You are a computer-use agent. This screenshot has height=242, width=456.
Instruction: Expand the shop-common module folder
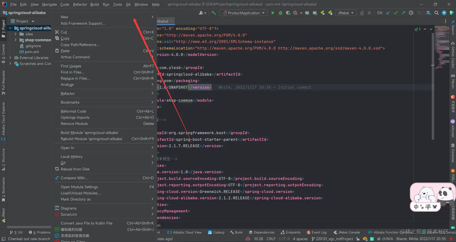click(15, 40)
